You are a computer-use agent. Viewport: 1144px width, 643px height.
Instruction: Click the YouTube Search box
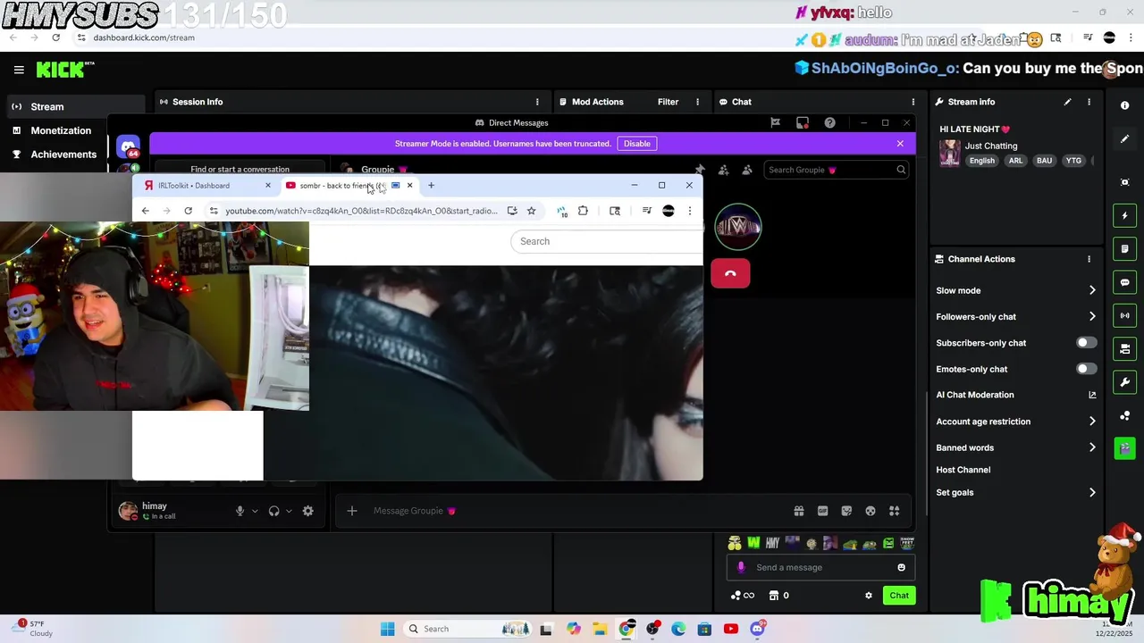[x=607, y=241]
